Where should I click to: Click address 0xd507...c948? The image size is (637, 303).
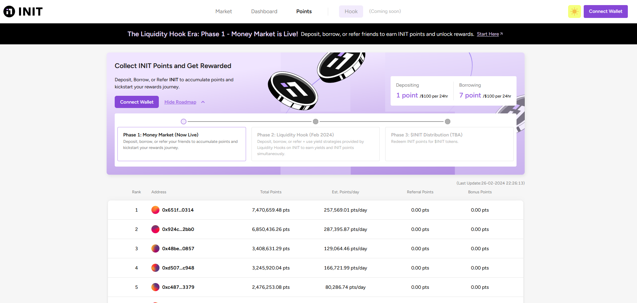[178, 268]
